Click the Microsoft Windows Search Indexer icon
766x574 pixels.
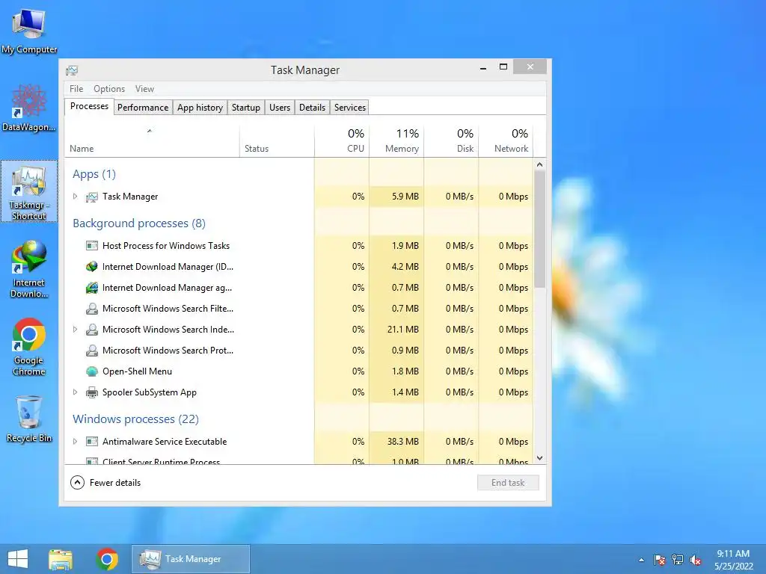[x=91, y=330]
